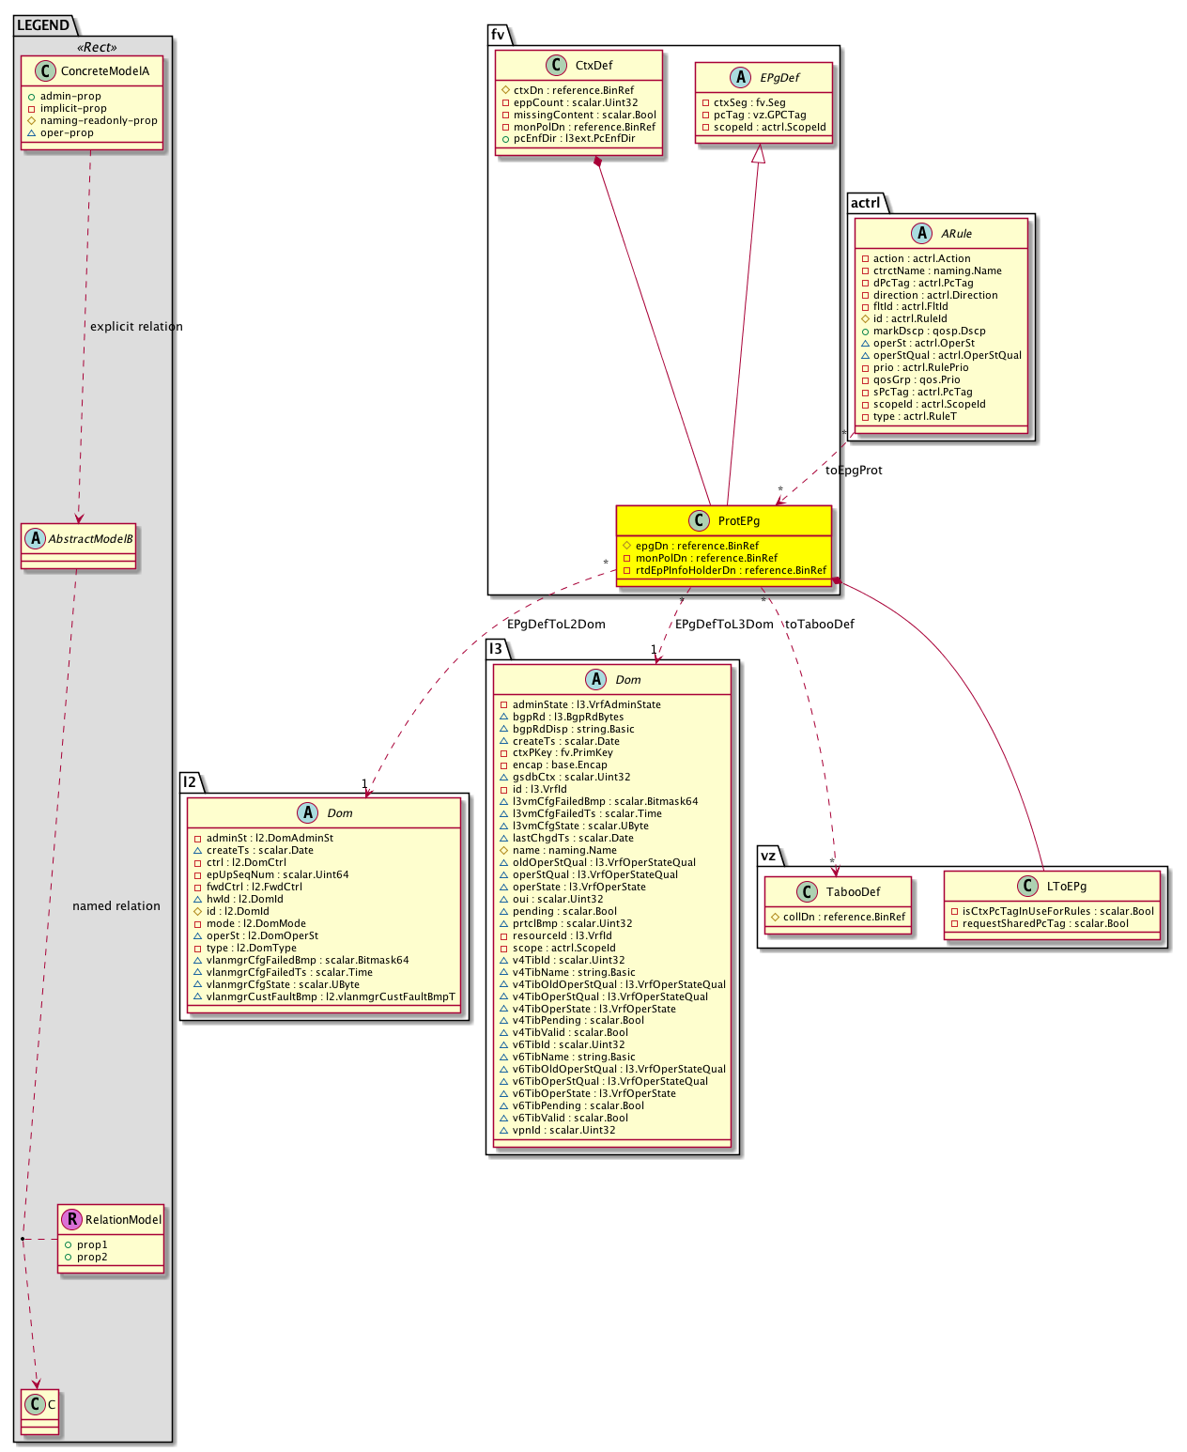Click the class icon in the ProtEPg header
Viewport: 1187px width, 1452px height.
click(699, 520)
